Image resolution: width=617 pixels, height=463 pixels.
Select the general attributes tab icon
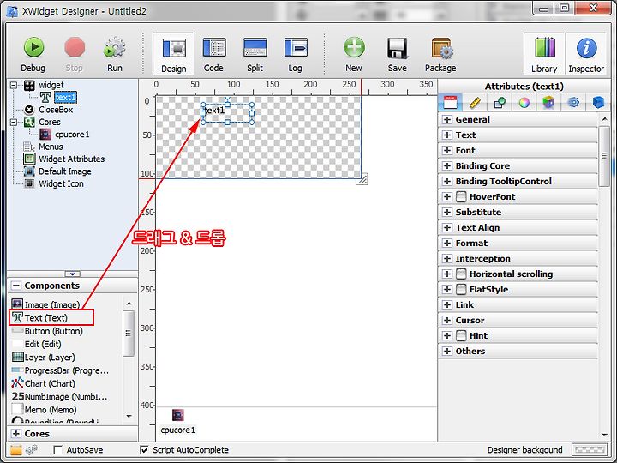pyautogui.click(x=450, y=102)
